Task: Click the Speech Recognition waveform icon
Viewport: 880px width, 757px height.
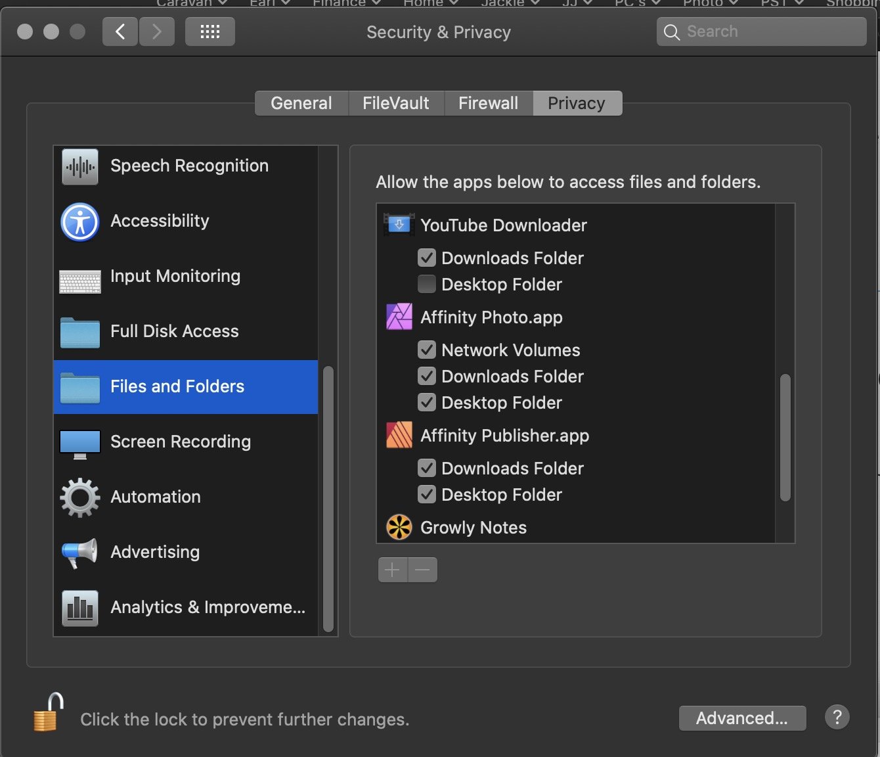Action: pos(80,166)
